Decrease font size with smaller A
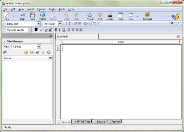This screenshot has width=184, height=132. [x=47, y=30]
